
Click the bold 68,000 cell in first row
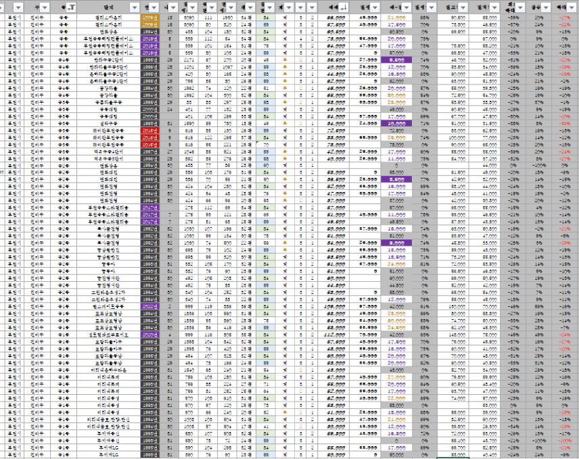click(331, 14)
